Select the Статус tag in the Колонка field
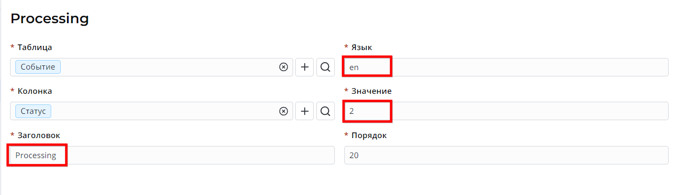The image size is (676, 195). [x=33, y=111]
